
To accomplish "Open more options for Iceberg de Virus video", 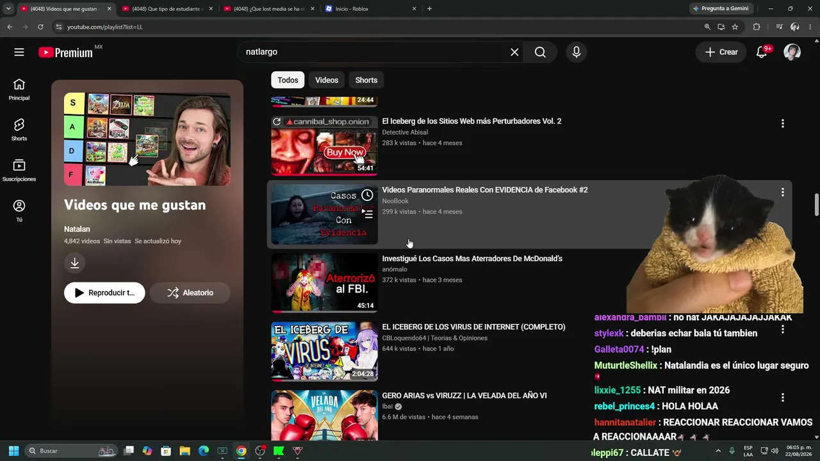I will click(x=782, y=329).
